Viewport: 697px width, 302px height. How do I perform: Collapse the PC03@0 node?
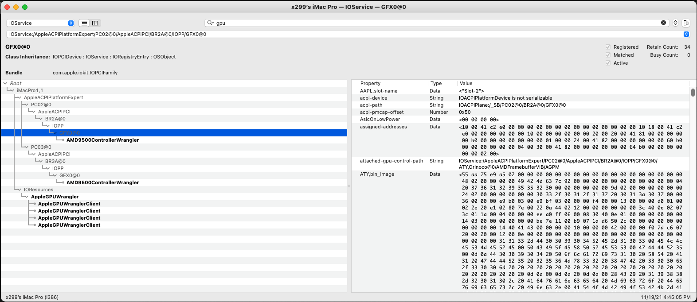coord(27,147)
